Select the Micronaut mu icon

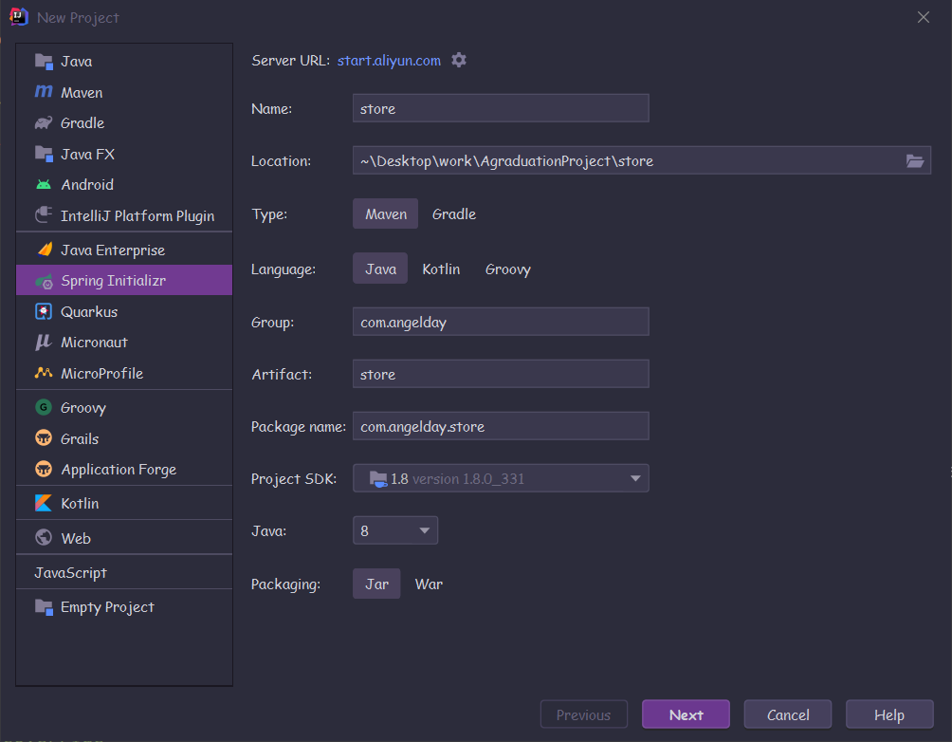[44, 343]
